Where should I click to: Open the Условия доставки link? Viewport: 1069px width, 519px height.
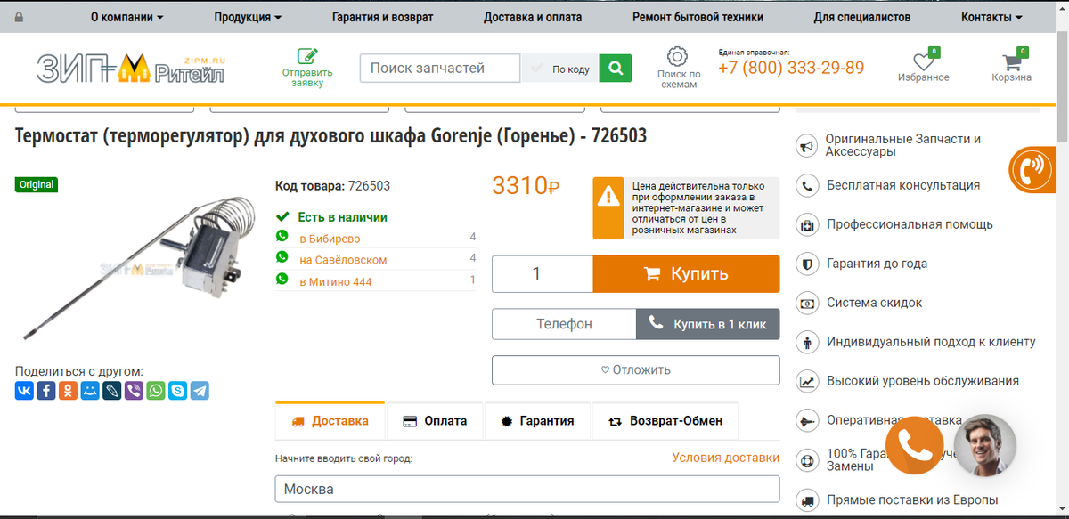(726, 457)
